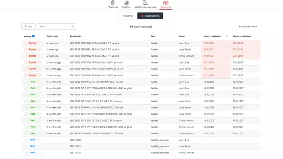283x159 pixels.
Task: Click the Validity date column header
Action: (x=52, y=36)
